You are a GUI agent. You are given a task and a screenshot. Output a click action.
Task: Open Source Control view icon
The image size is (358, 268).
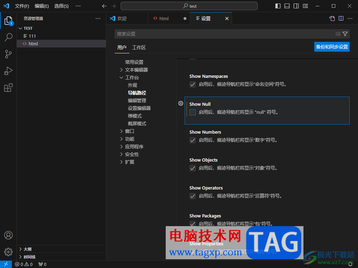(x=8, y=54)
